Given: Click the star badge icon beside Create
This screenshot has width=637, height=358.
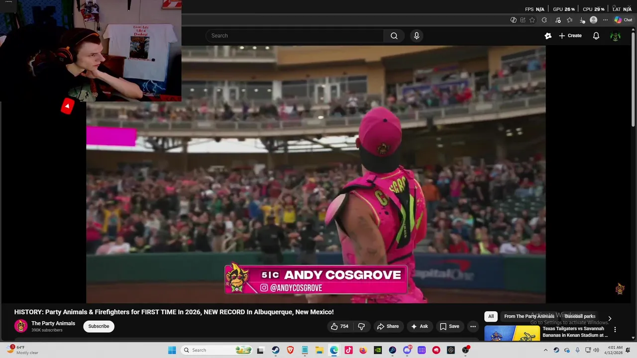Looking at the screenshot, I should click(x=548, y=36).
